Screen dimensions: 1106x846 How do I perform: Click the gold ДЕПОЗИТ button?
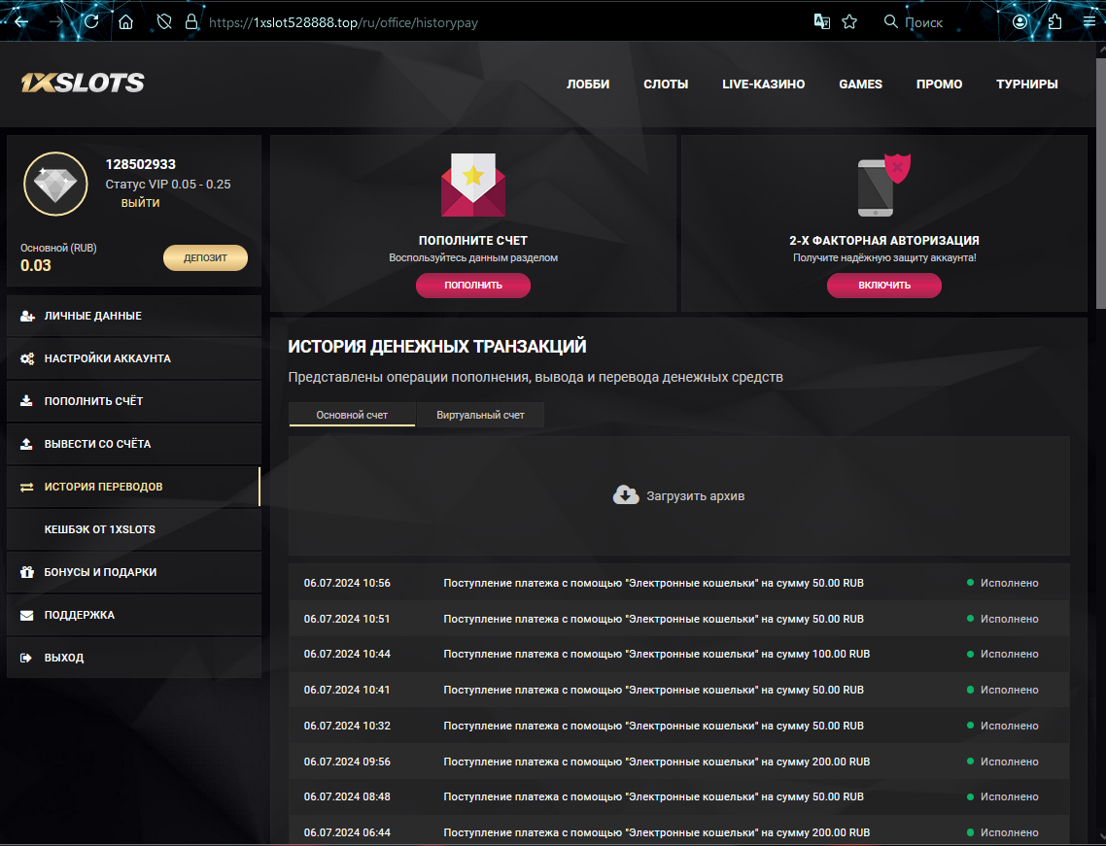click(205, 258)
